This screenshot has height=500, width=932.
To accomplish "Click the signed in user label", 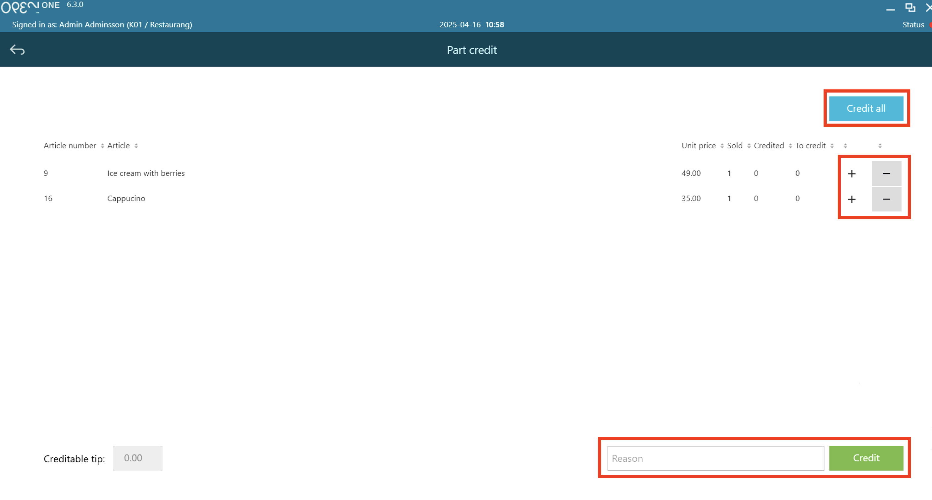I will [x=102, y=24].
